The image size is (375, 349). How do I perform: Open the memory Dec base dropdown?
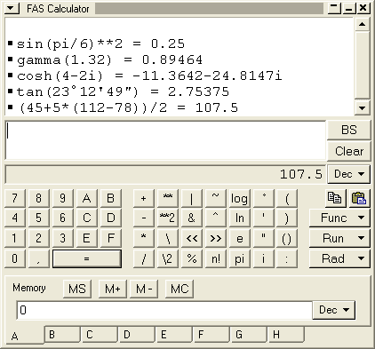point(333,310)
